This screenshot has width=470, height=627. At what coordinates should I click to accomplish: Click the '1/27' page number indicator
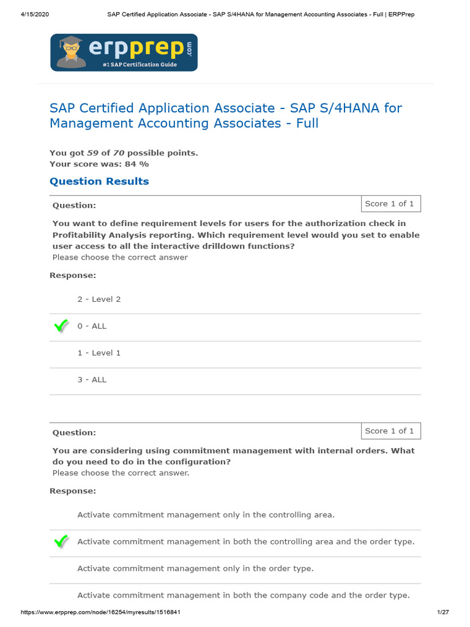(444, 612)
